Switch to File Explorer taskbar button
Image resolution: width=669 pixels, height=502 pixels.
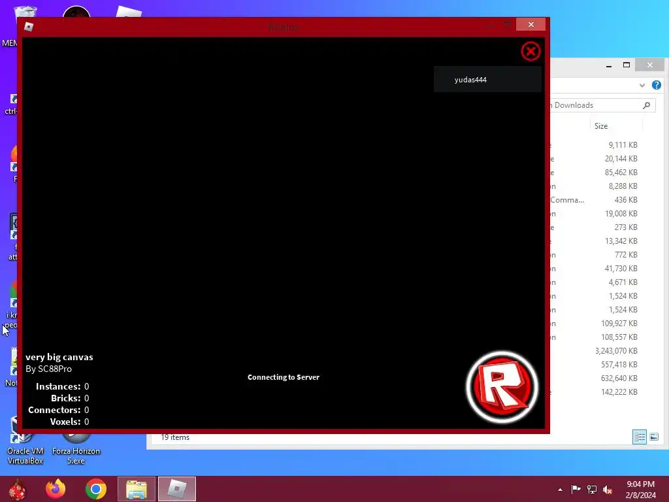click(x=137, y=489)
